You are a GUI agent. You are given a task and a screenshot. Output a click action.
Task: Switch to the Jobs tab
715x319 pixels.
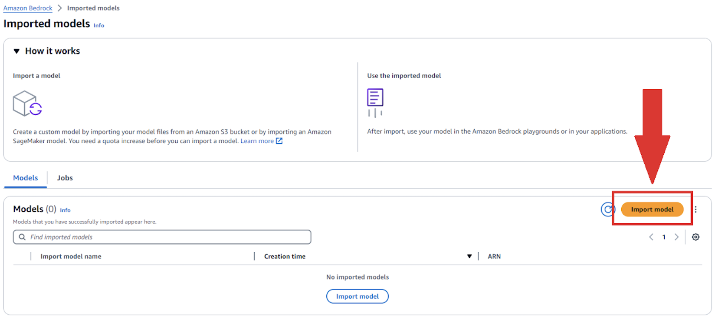tap(65, 178)
